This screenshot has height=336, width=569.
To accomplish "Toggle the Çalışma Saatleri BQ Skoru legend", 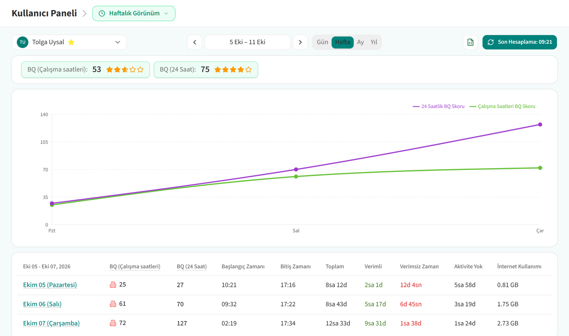I will (502, 106).
